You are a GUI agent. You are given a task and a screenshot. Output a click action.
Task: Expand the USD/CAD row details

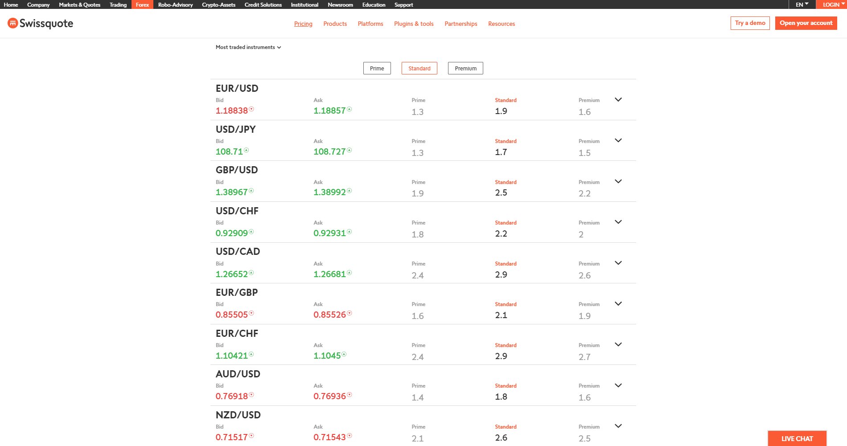coord(618,263)
